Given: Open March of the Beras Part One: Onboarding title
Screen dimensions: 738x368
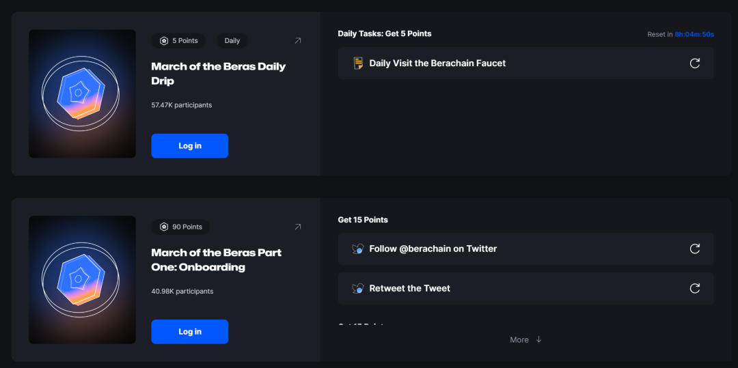Looking at the screenshot, I should point(216,260).
